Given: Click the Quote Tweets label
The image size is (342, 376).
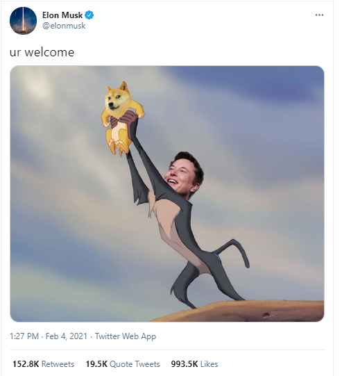Looking at the screenshot, I should 135,364.
